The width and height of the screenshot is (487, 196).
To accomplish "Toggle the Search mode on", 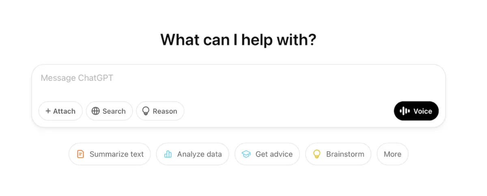I will [x=109, y=111].
